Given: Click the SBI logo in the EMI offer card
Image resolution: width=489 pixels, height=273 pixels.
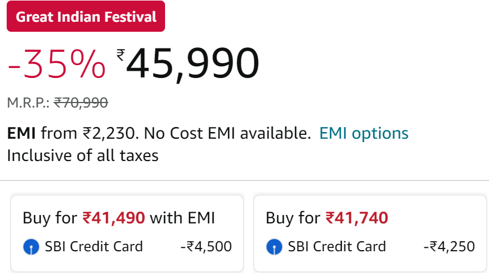Looking at the screenshot, I should coord(31,247).
